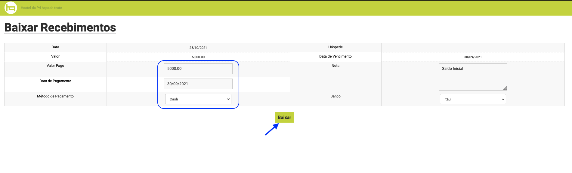Focus the Data de Pagamento input field
The width and height of the screenshot is (572, 173).
pos(198,84)
